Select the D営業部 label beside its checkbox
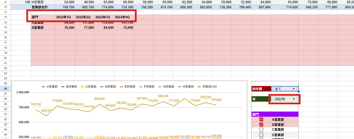The height and width of the screenshot is (139, 354). 278,135
